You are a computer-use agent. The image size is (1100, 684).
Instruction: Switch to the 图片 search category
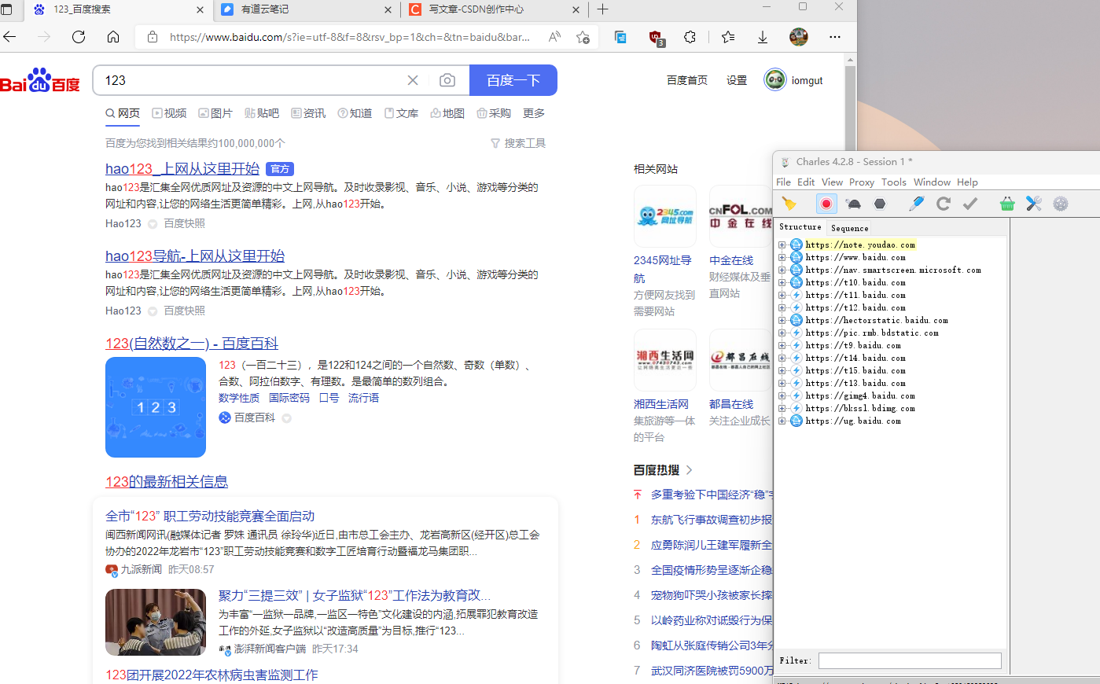215,113
